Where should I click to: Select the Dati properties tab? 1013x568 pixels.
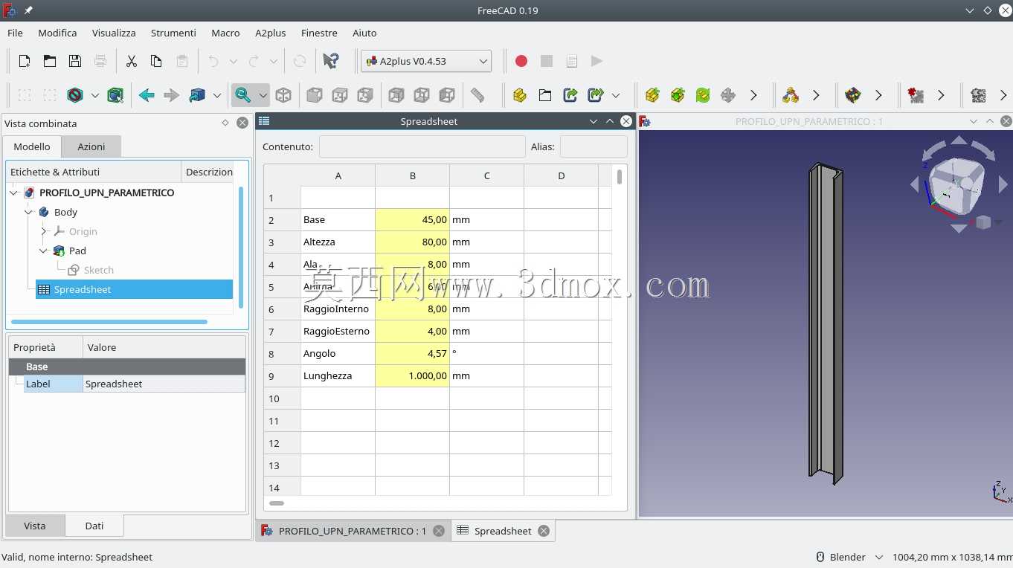[94, 526]
